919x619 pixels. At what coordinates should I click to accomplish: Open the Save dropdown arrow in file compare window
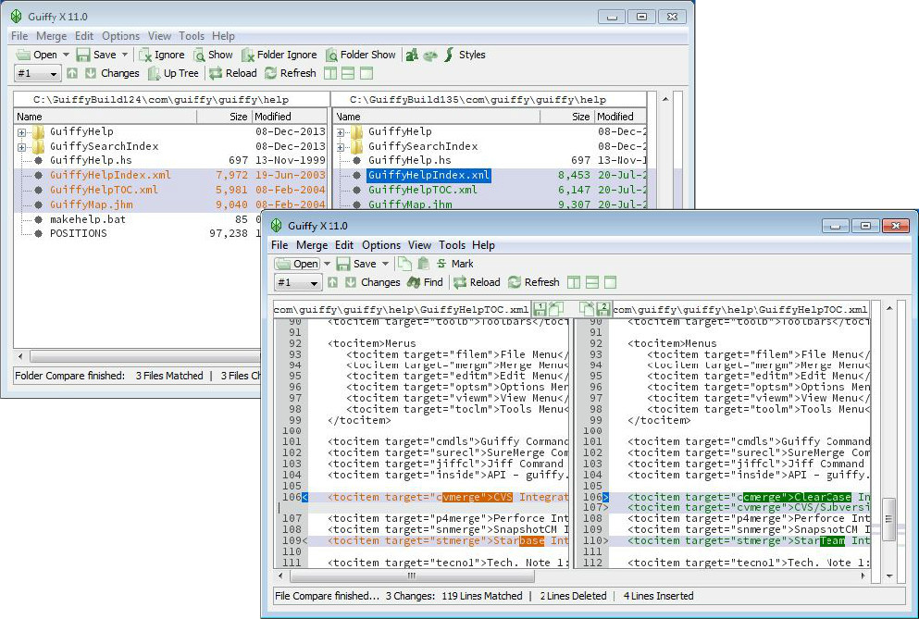(x=385, y=264)
